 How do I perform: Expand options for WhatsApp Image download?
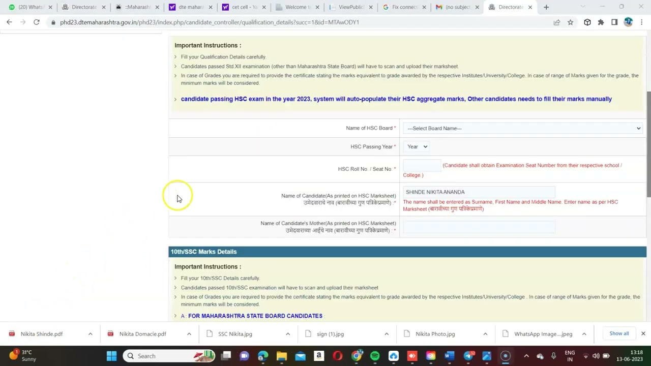coord(584,334)
